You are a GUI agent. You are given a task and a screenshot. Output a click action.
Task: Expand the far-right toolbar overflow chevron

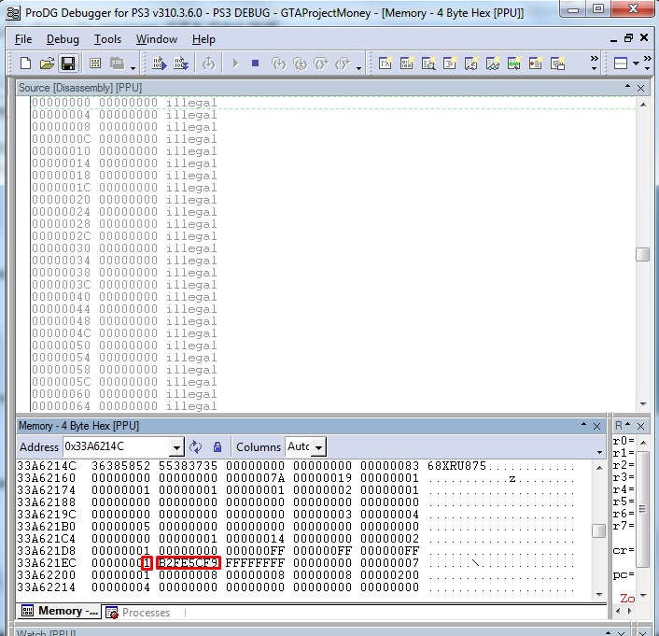647,63
